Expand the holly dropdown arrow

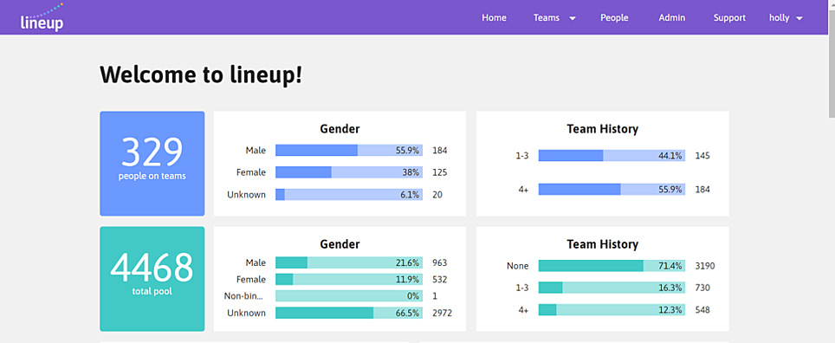click(x=799, y=18)
